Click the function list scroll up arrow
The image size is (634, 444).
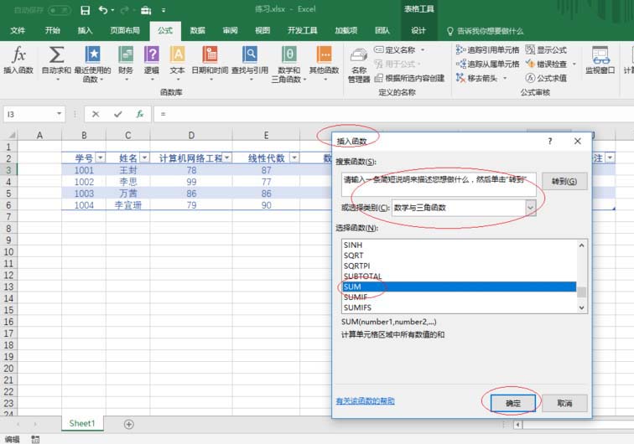coord(581,245)
